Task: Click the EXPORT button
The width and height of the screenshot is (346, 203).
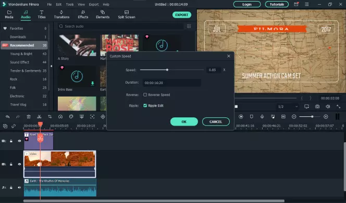Action: click(182, 15)
